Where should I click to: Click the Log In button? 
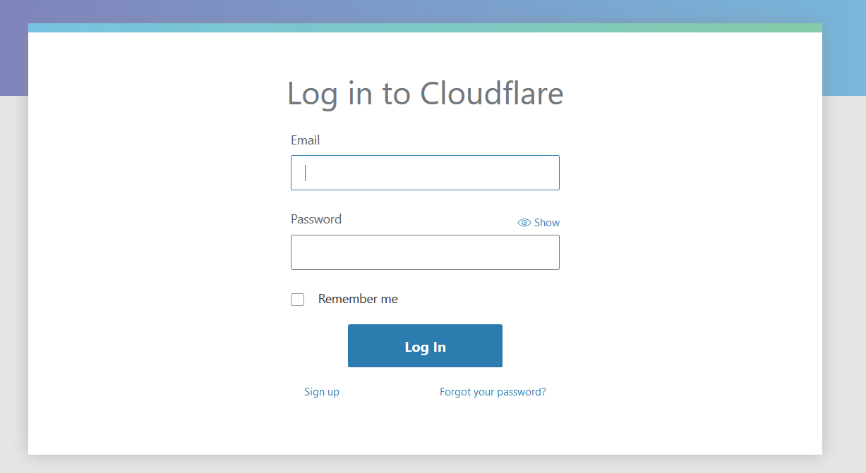[425, 346]
